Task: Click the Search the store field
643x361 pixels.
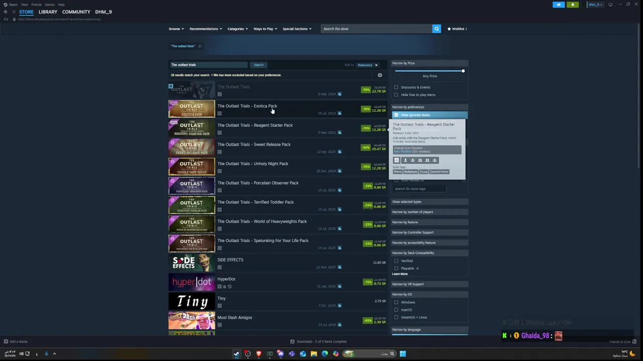Action: [x=376, y=29]
